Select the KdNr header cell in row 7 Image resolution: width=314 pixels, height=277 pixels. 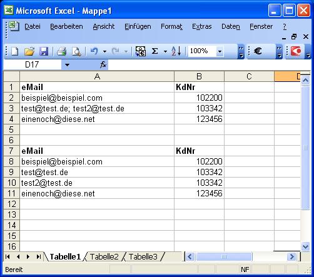199,151
